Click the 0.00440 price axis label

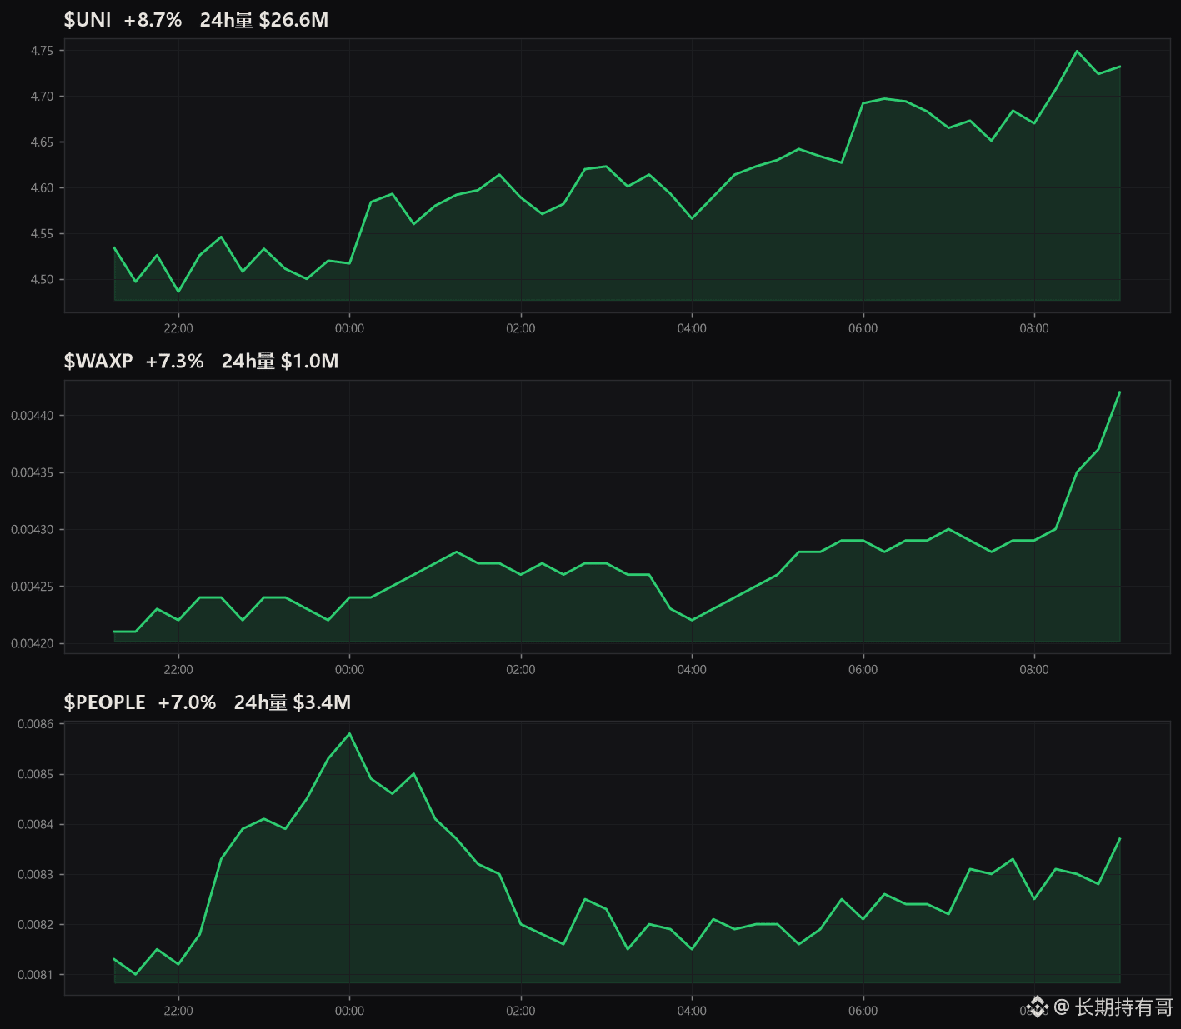33,416
